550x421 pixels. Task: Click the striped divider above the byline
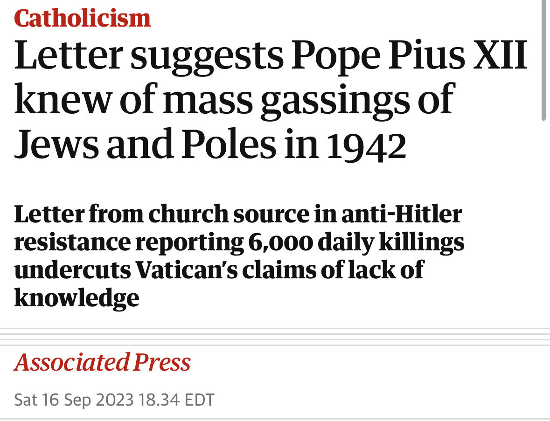click(x=275, y=337)
